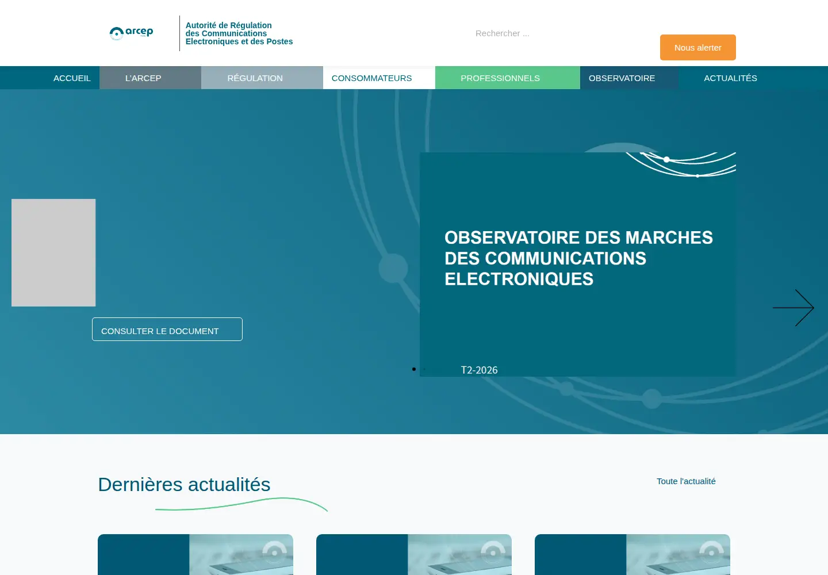Click the Dernières actualités heading

[x=184, y=485]
